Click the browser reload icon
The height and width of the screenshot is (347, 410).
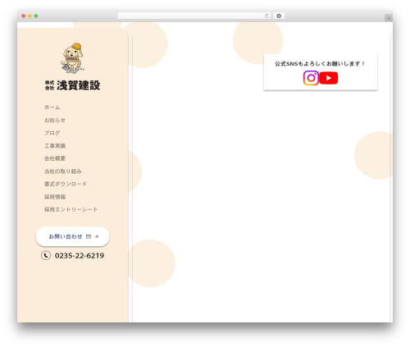(x=266, y=16)
